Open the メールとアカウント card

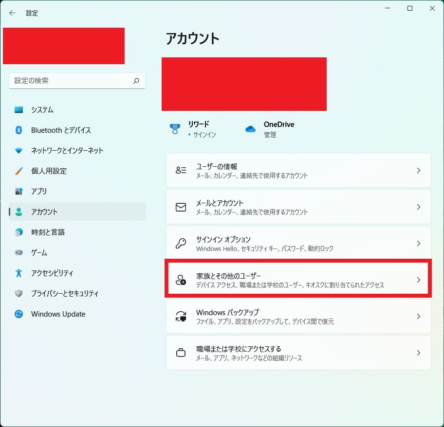pos(298,207)
